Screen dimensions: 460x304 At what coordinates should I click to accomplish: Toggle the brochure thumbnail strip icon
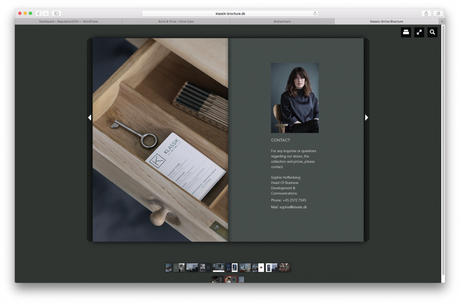click(406, 32)
